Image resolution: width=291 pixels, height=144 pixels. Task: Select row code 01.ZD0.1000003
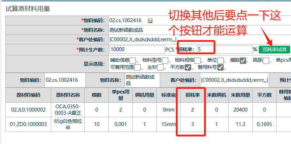pyautogui.click(x=28, y=124)
